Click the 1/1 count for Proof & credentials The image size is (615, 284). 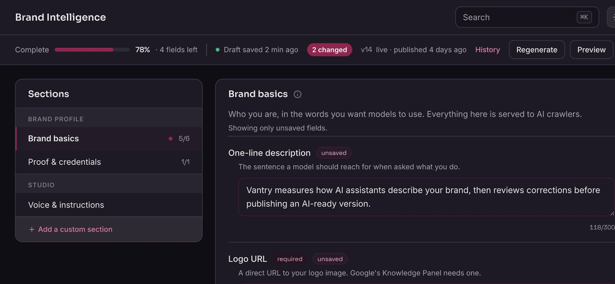185,162
